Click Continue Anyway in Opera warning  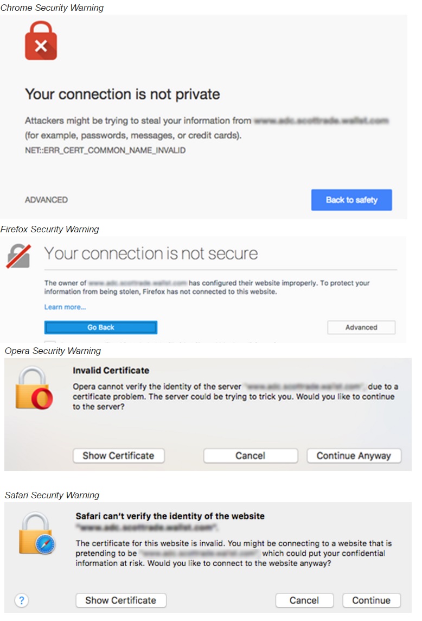(x=354, y=456)
